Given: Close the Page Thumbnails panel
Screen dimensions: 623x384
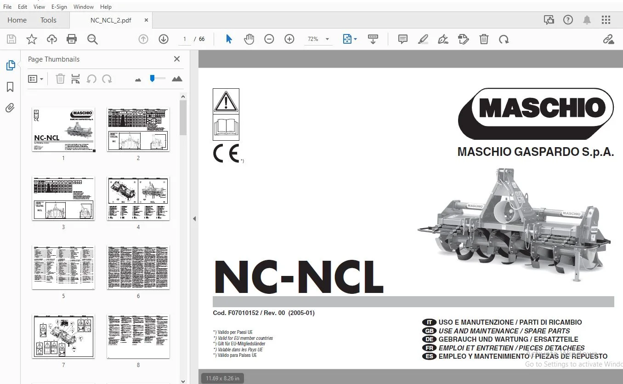Looking at the screenshot, I should (177, 59).
